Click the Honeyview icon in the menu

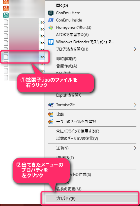[51, 27]
